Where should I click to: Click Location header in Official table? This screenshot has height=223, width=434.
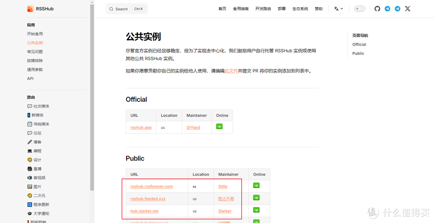(169, 115)
